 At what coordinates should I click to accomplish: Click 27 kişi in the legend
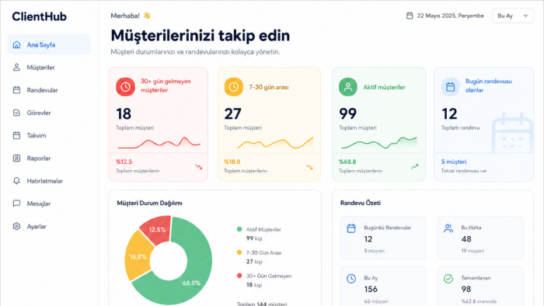[x=254, y=262]
